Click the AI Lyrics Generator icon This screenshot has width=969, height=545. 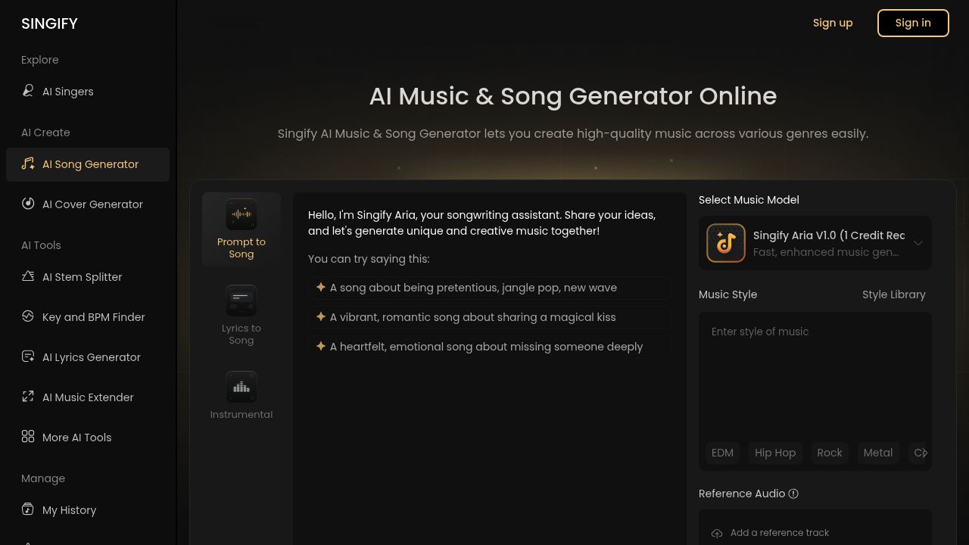(x=28, y=357)
